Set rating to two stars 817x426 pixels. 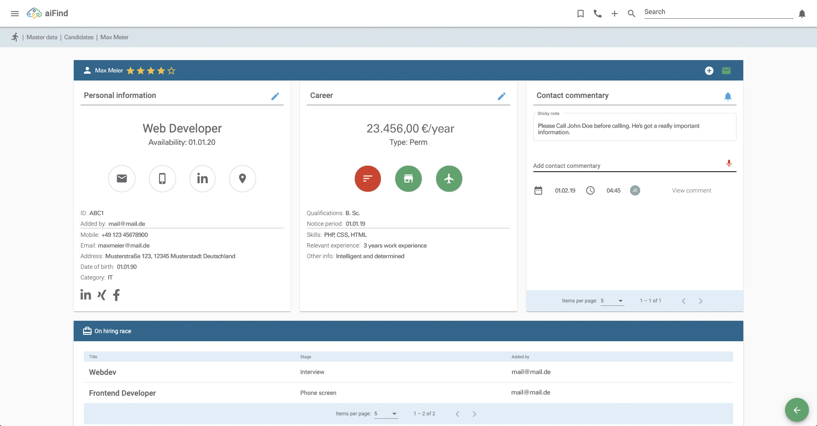[x=141, y=71]
